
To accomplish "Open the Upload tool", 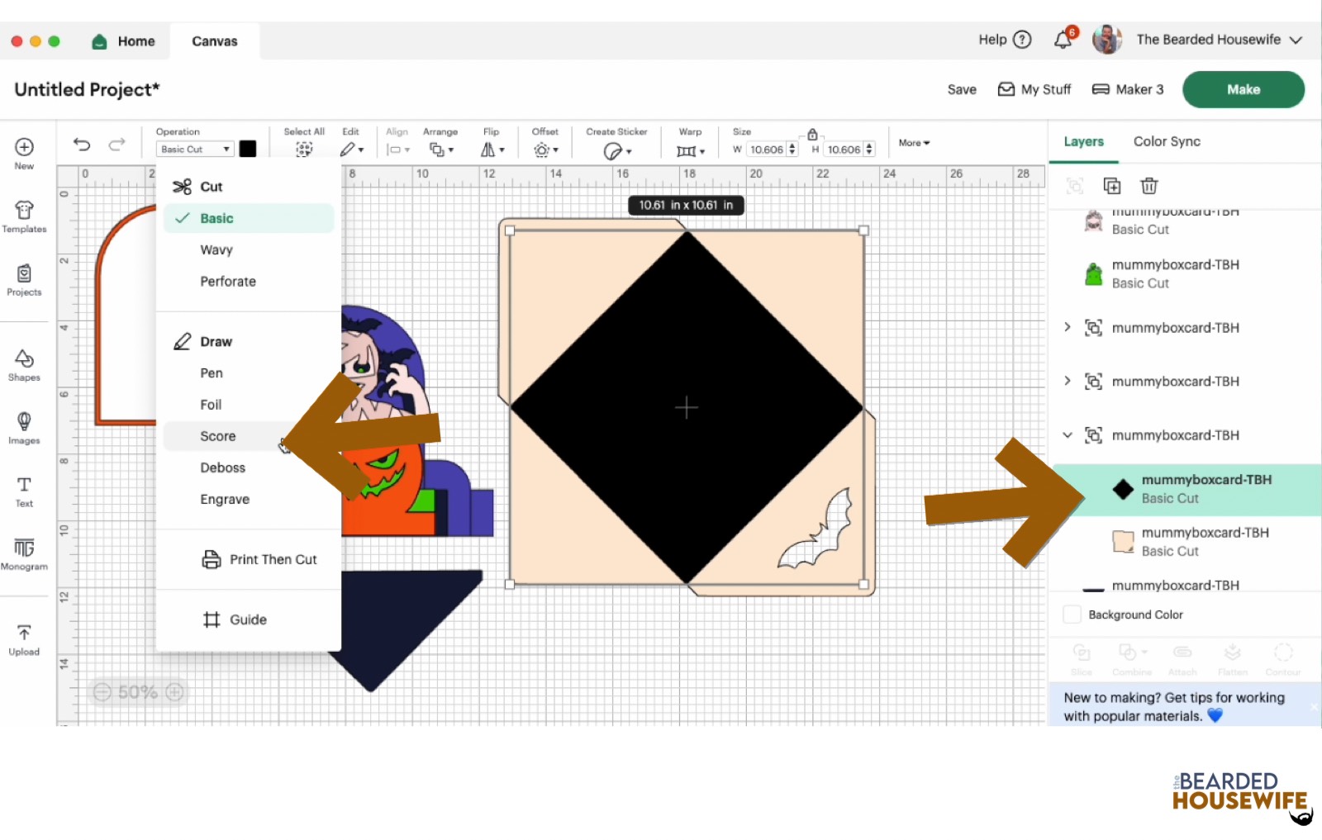I will coord(24,638).
